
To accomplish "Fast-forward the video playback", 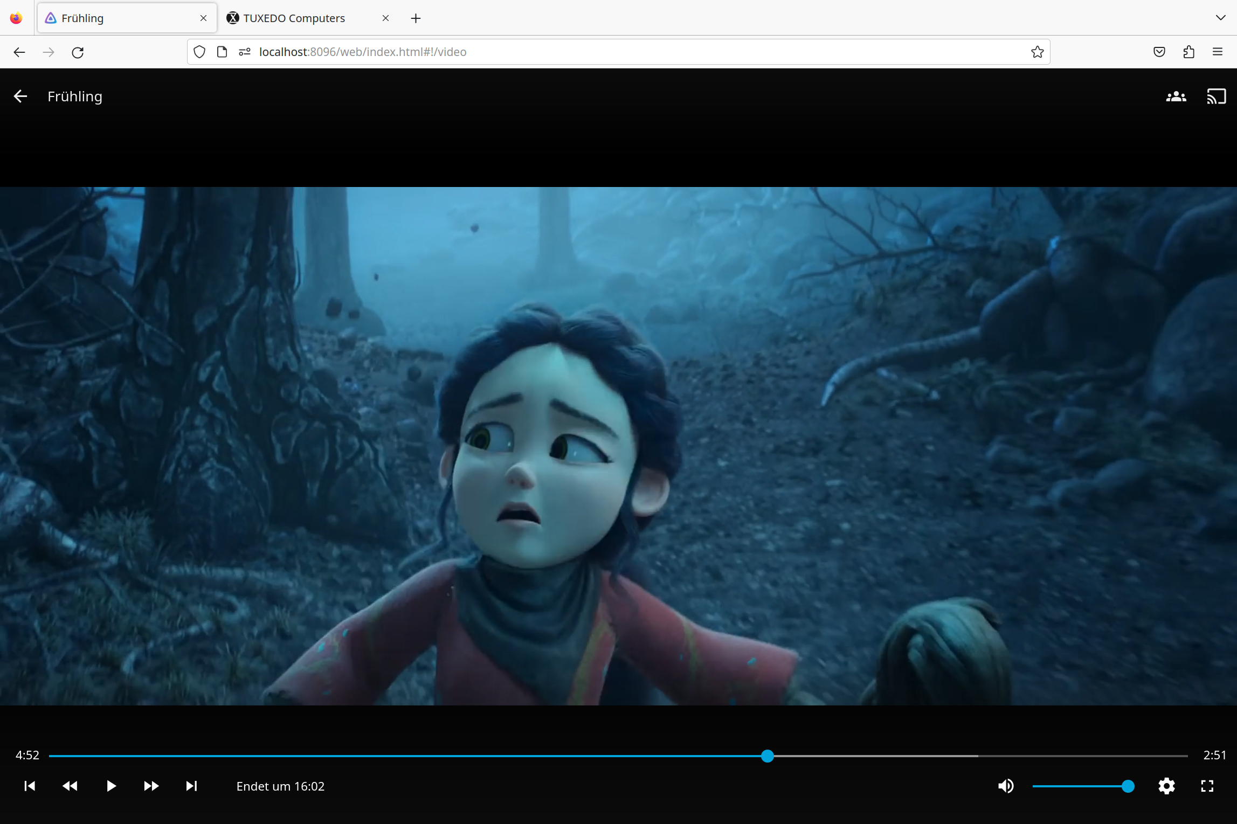I will [x=150, y=786].
